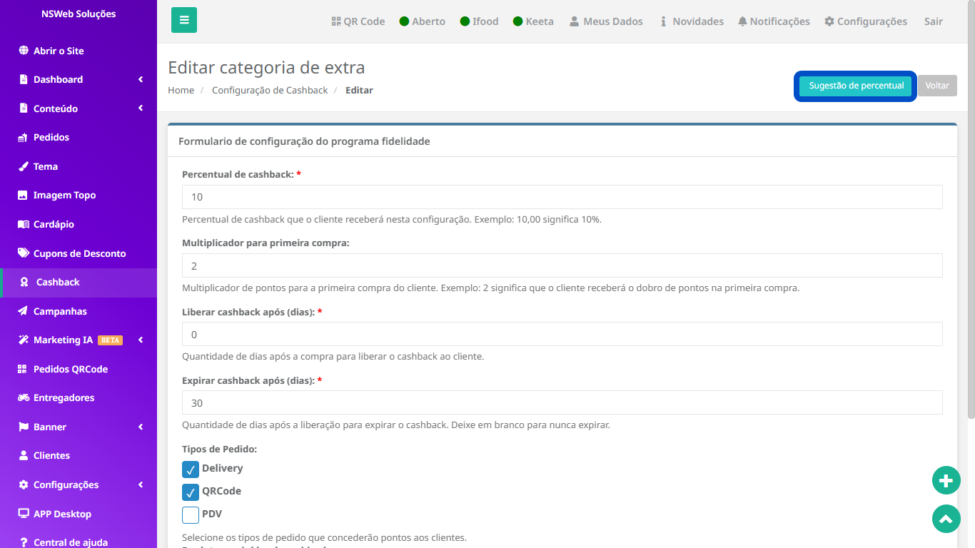Click the Voltar button
The width and height of the screenshot is (975, 548).
pyautogui.click(x=937, y=86)
